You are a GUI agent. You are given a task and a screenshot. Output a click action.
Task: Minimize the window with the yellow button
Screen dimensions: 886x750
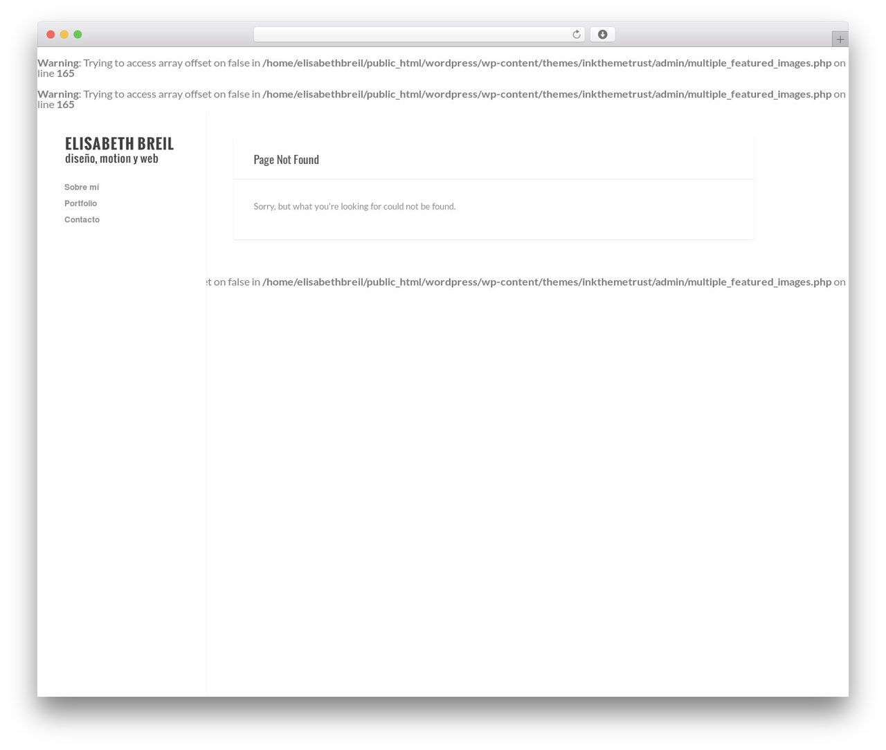[x=64, y=35]
